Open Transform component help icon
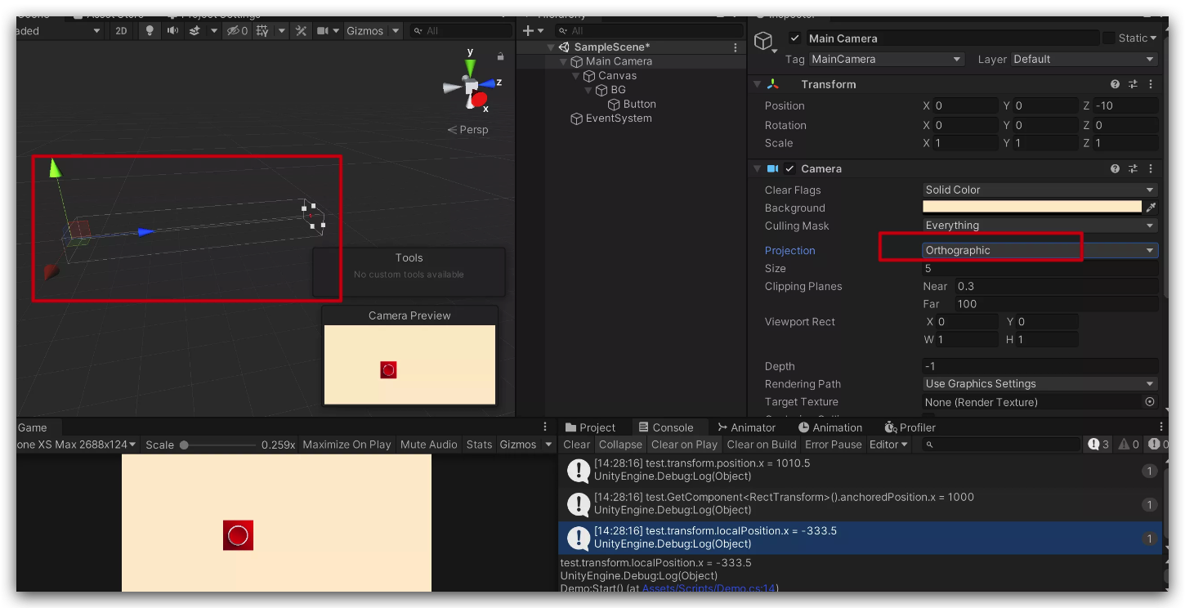 (x=1115, y=84)
